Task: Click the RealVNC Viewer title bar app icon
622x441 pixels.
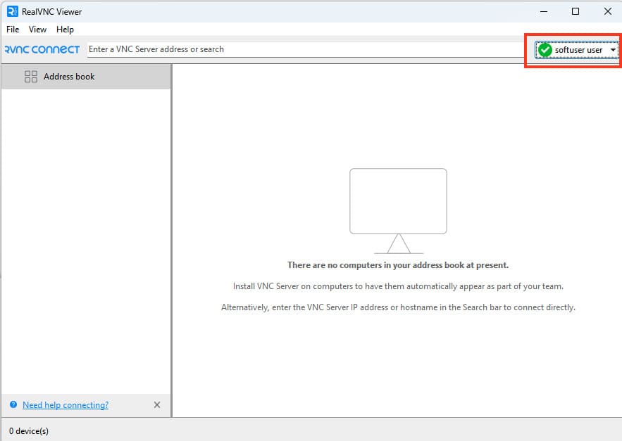Action: [x=12, y=11]
